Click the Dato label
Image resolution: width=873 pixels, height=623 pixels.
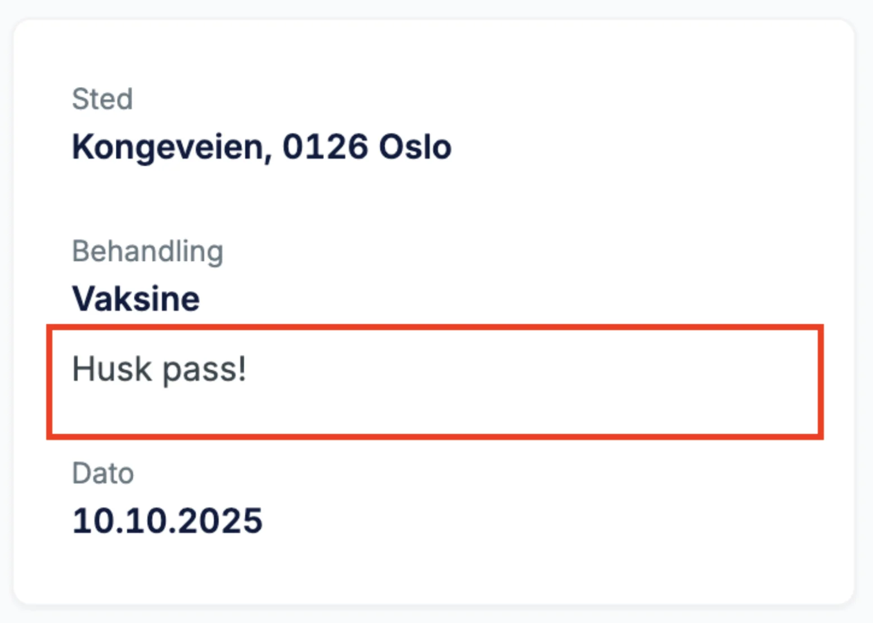pyautogui.click(x=103, y=473)
